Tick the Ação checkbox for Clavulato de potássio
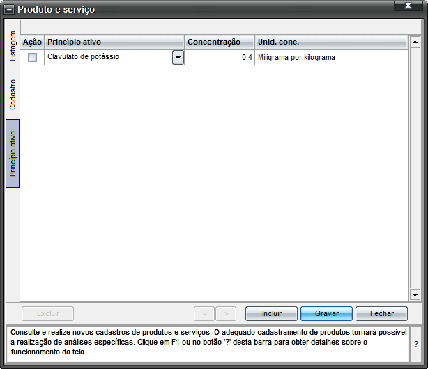Image resolution: width=428 pixels, height=369 pixels. (32, 57)
